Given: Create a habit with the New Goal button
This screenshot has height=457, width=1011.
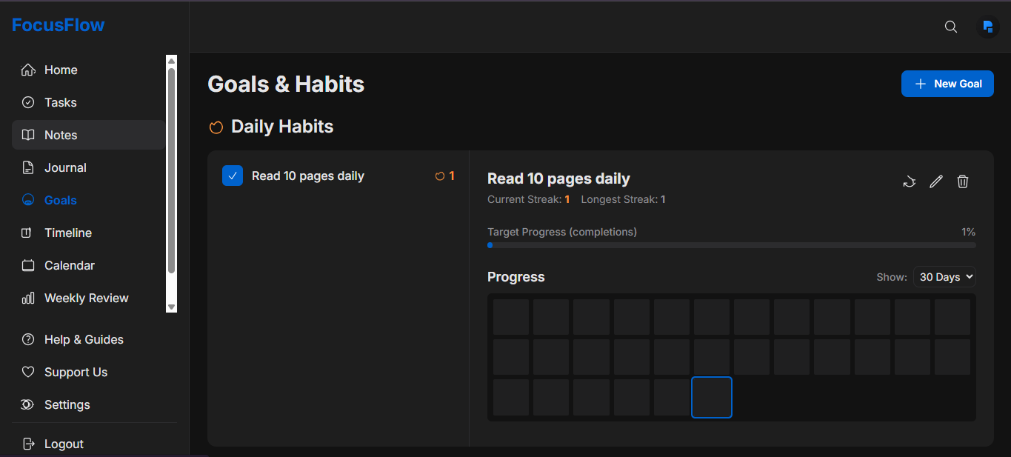Looking at the screenshot, I should click(947, 84).
